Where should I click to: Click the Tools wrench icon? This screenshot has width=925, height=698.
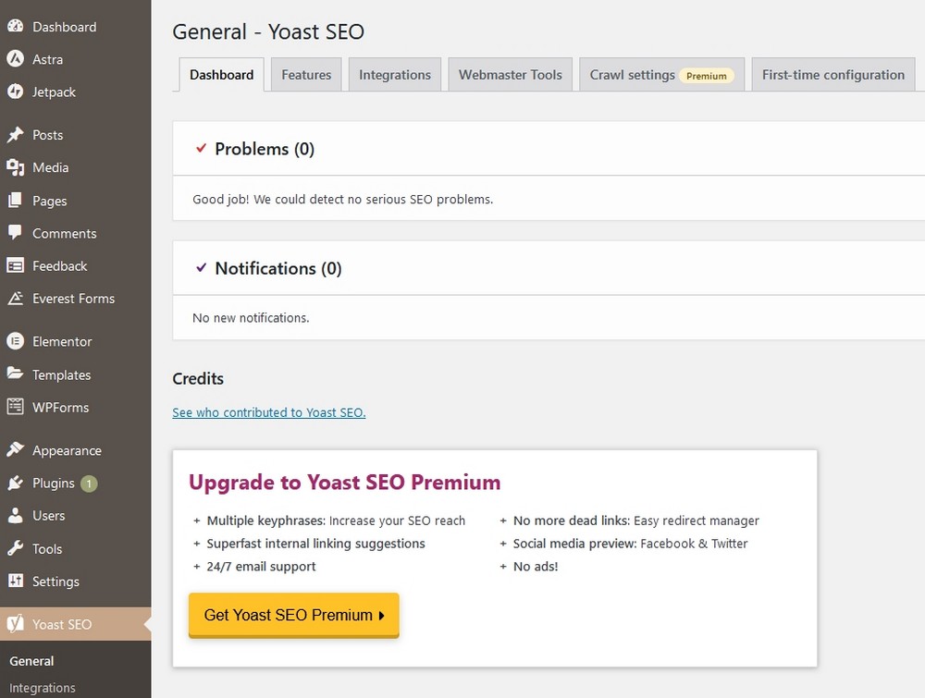(16, 547)
